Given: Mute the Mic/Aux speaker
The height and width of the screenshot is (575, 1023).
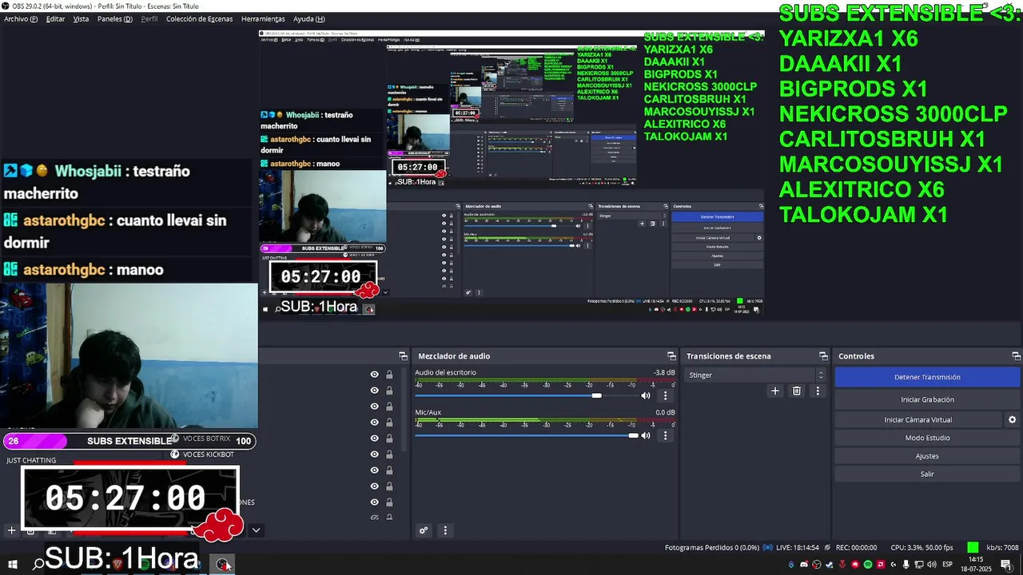Looking at the screenshot, I should pos(646,435).
